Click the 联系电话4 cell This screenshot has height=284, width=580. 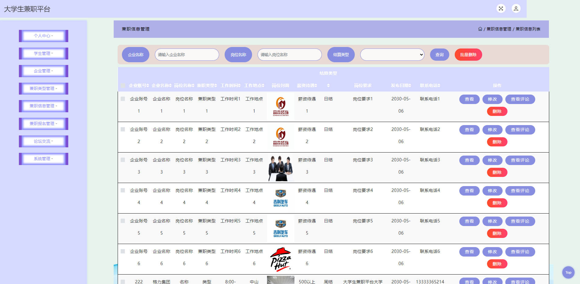tap(430, 190)
